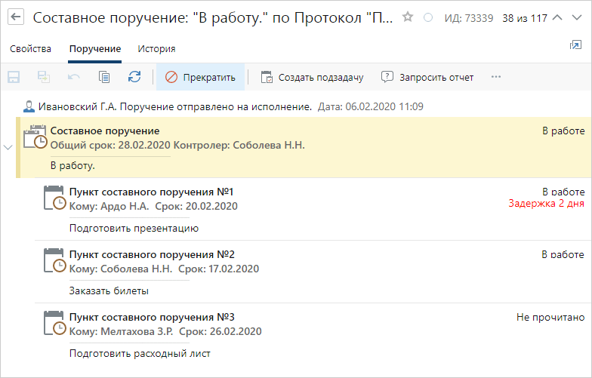592x378 pixels.
Task: Click the Прекратить button
Action: 201,77
